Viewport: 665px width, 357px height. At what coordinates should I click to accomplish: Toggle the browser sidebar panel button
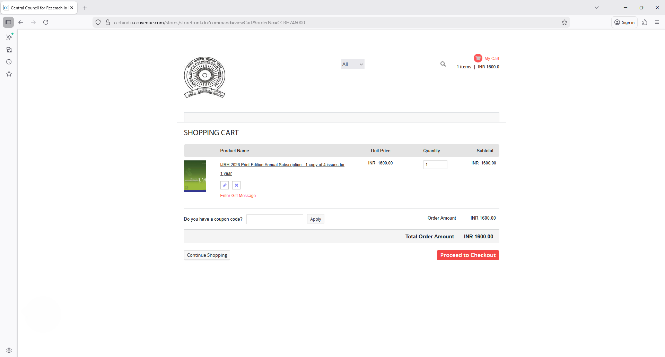click(8, 23)
